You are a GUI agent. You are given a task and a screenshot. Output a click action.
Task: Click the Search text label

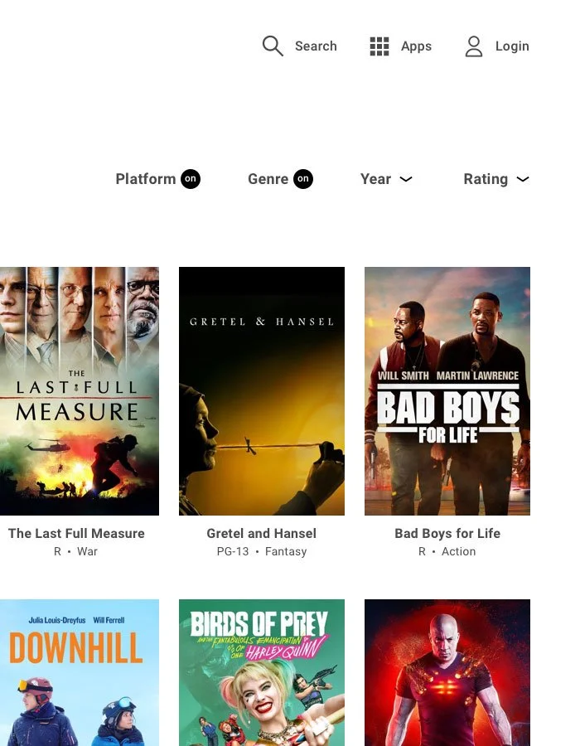pyautogui.click(x=316, y=46)
